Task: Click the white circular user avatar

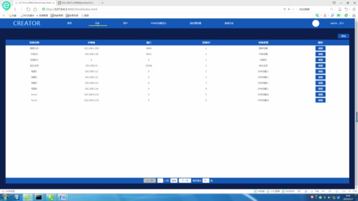Action: (316, 23)
